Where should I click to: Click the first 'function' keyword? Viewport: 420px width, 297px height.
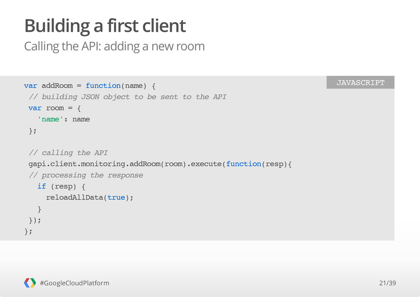pyautogui.click(x=103, y=86)
